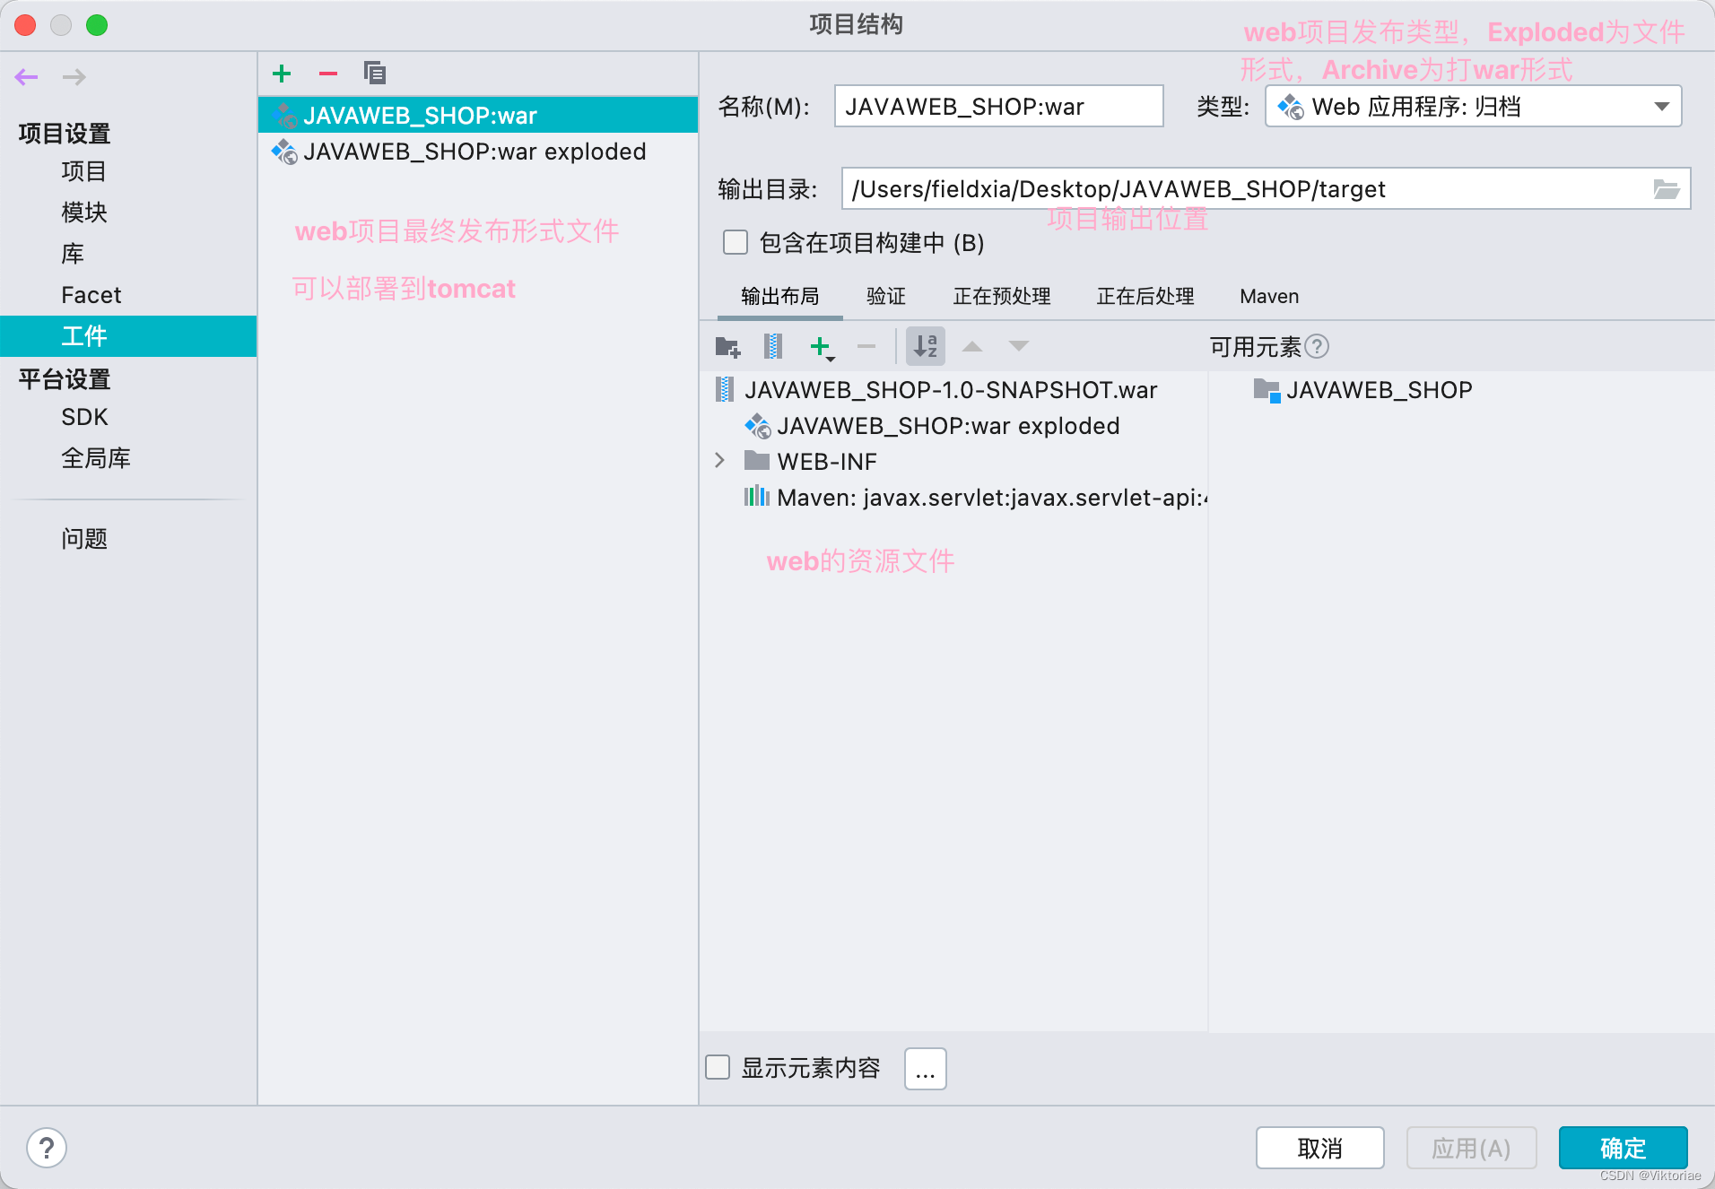Switch to the 验证 tab
1715x1189 pixels.
[x=886, y=296]
